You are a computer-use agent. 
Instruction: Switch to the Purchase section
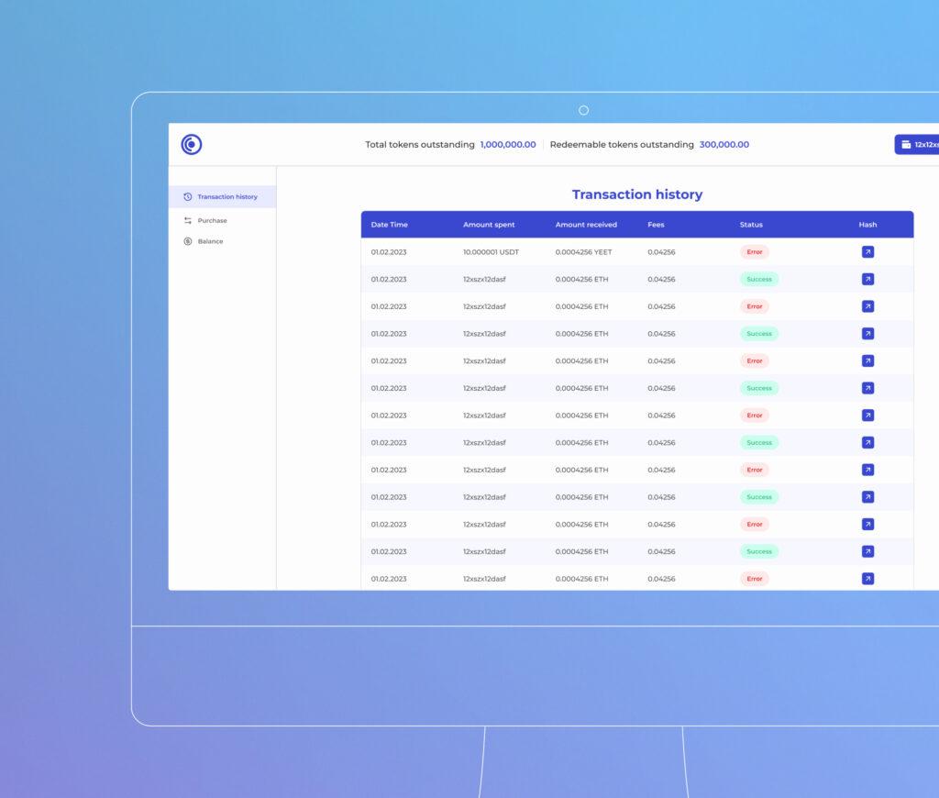[x=212, y=220]
